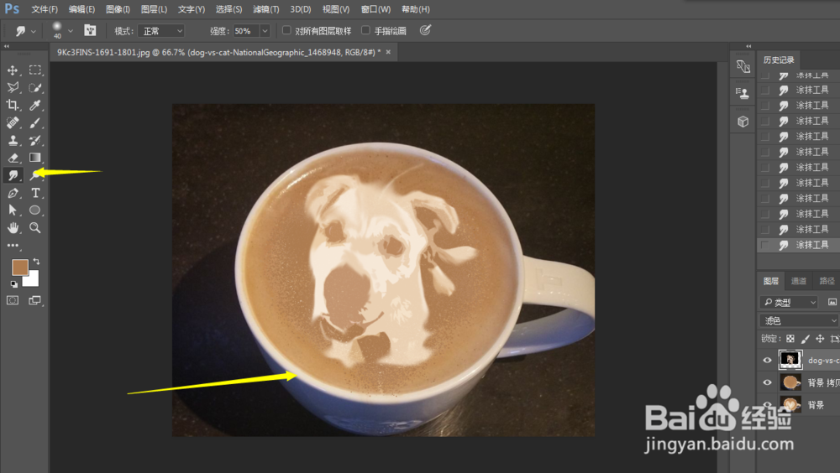
Task: Select the Hand tool
Action: click(x=13, y=228)
